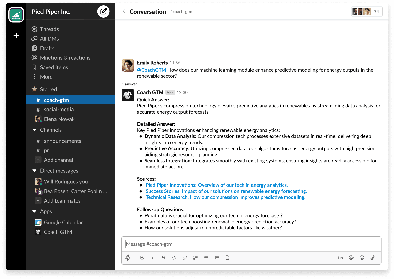
Task: Open Technical Research source link
Action: pyautogui.click(x=226, y=197)
